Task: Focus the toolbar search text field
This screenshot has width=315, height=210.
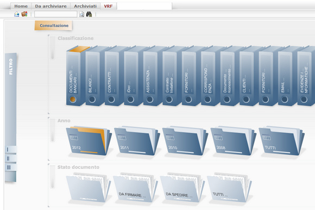Action: pyautogui.click(x=55, y=14)
